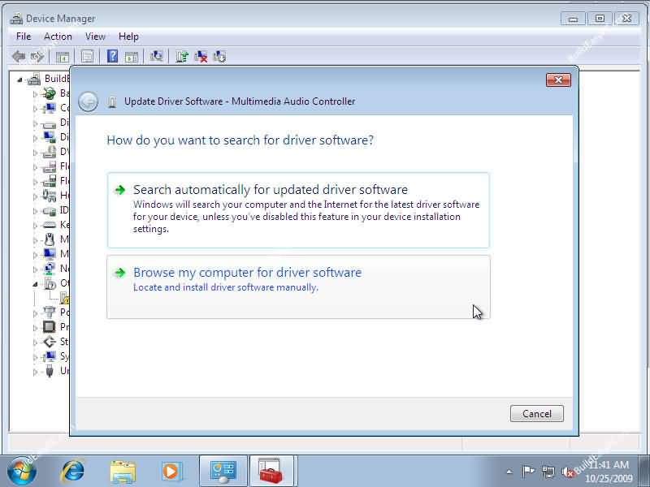This screenshot has width=650, height=487.
Task: Click the network tray icon
Action: click(548, 472)
